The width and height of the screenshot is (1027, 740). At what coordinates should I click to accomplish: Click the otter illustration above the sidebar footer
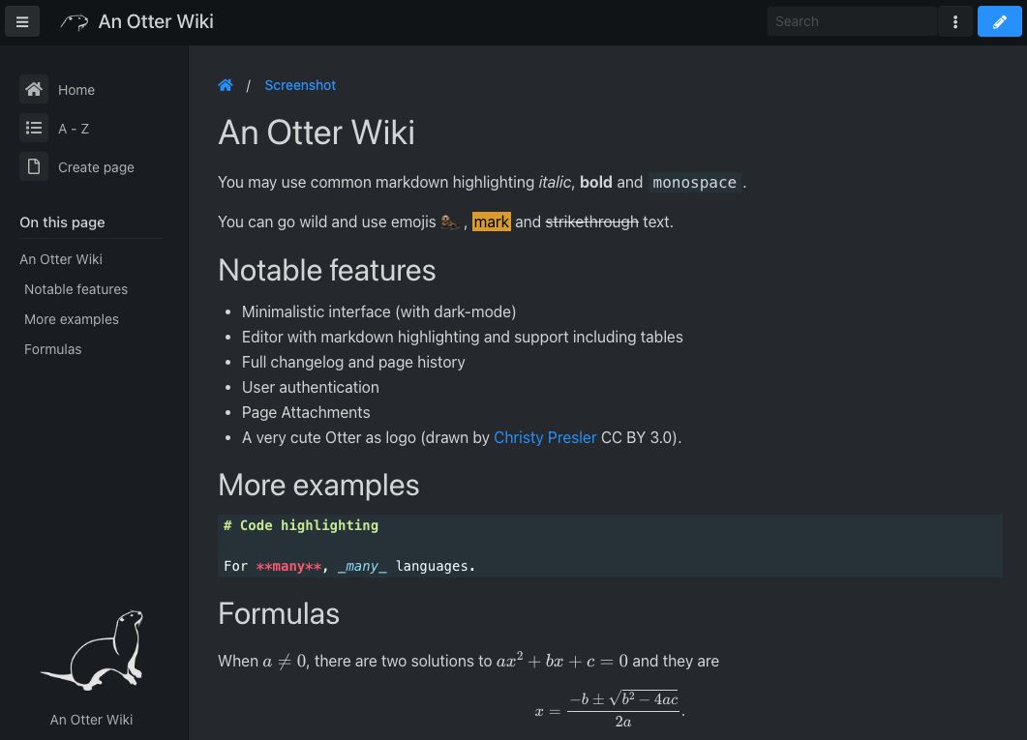(x=92, y=650)
